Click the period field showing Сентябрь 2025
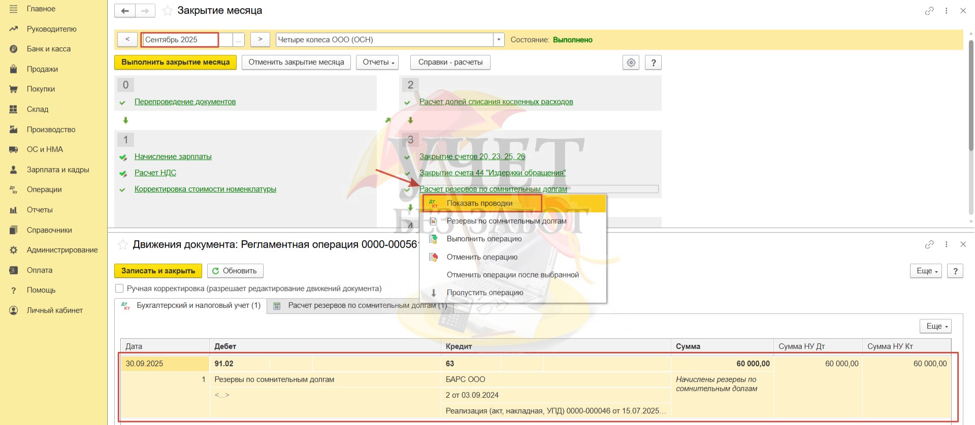Image resolution: width=975 pixels, height=425 pixels. click(x=180, y=40)
